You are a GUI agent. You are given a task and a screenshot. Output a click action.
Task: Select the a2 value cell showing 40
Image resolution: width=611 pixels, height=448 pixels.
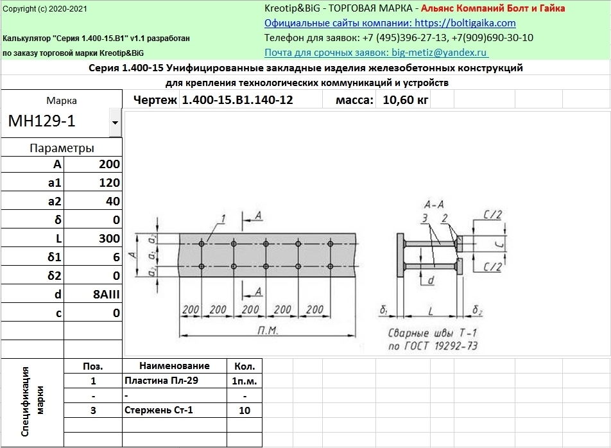click(93, 201)
